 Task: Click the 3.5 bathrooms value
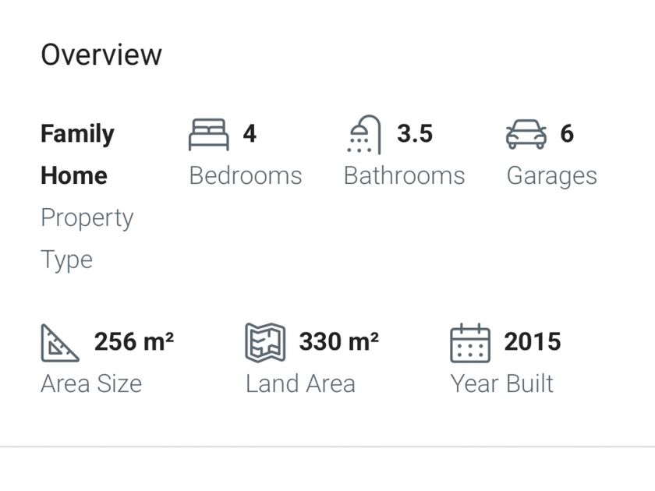tap(415, 134)
